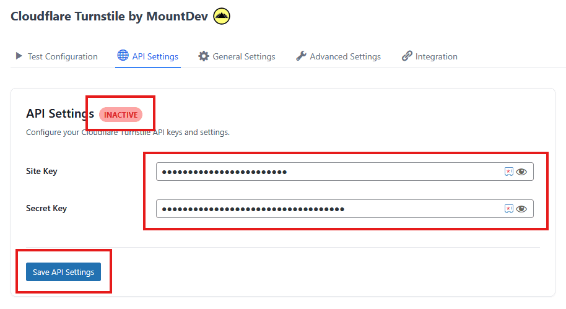Click the gear icon beside General Settings
Image resolution: width=566 pixels, height=309 pixels.
point(204,56)
